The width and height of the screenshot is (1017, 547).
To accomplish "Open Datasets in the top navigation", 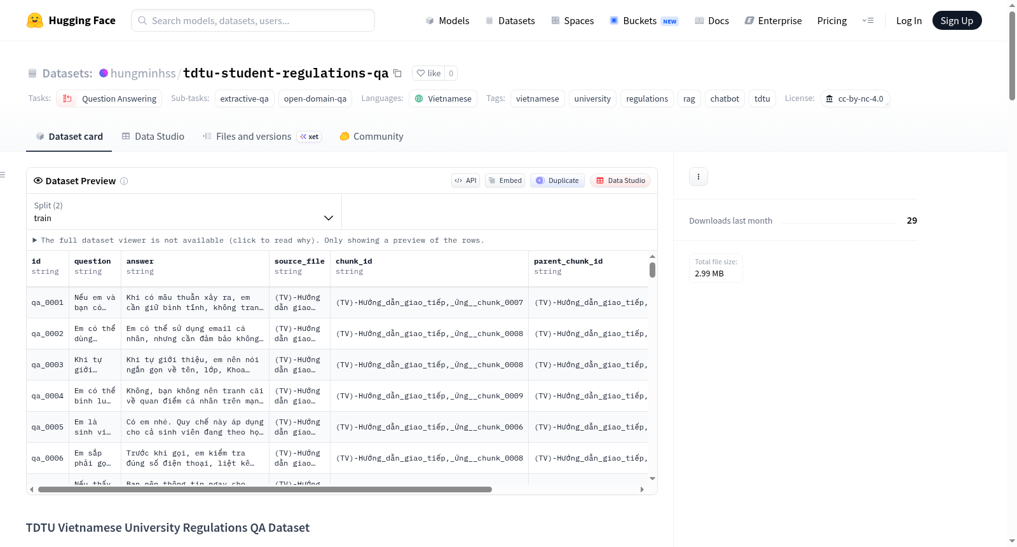I will click(x=510, y=21).
